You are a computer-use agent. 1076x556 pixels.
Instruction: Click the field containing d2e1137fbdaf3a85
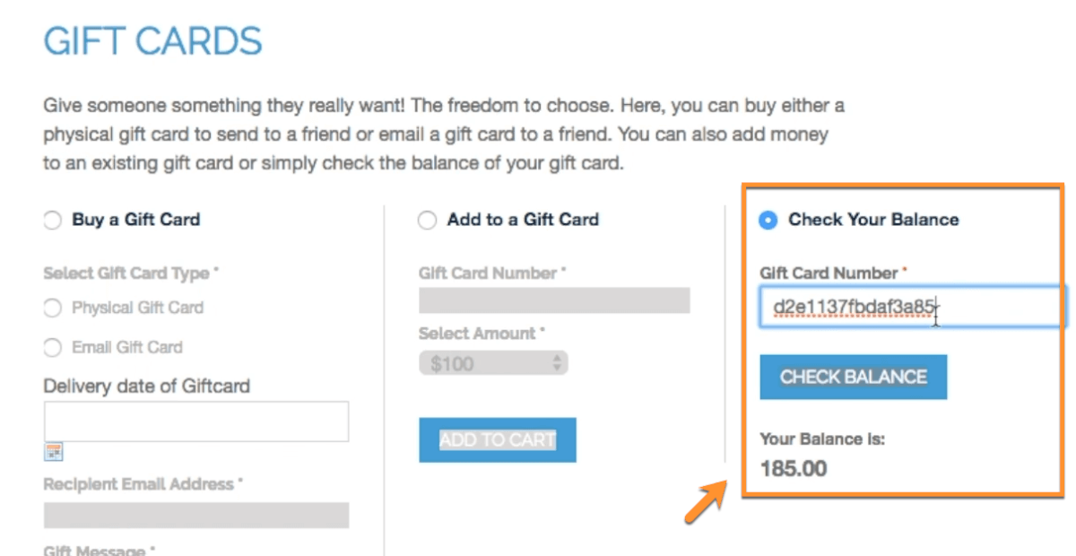(910, 308)
